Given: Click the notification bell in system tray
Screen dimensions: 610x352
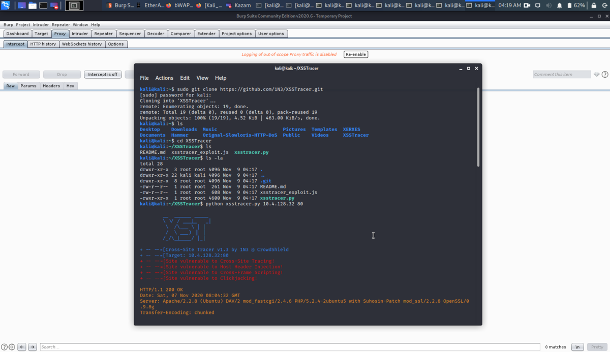Looking at the screenshot, I should tap(560, 6).
